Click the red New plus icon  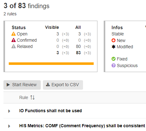113,40
